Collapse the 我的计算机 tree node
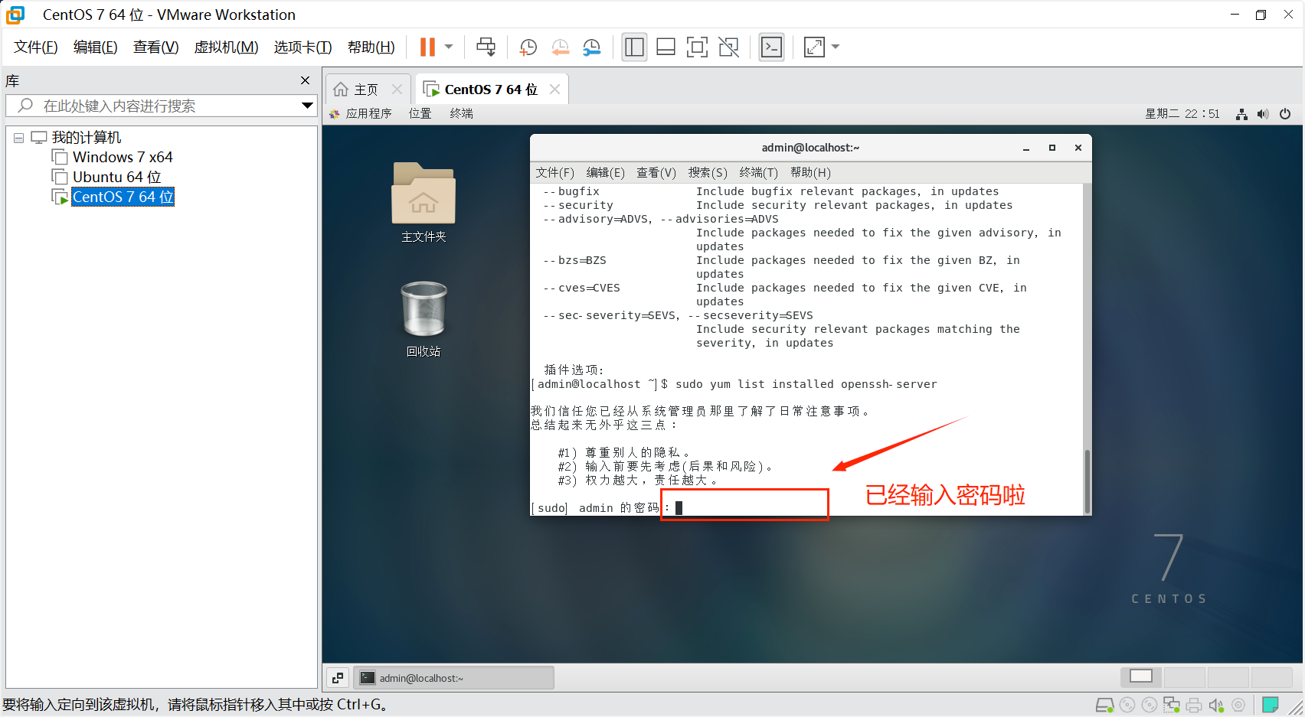The height and width of the screenshot is (717, 1305). tap(18, 139)
